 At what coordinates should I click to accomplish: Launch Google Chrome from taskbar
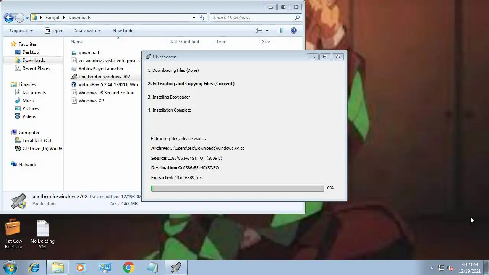click(128, 268)
